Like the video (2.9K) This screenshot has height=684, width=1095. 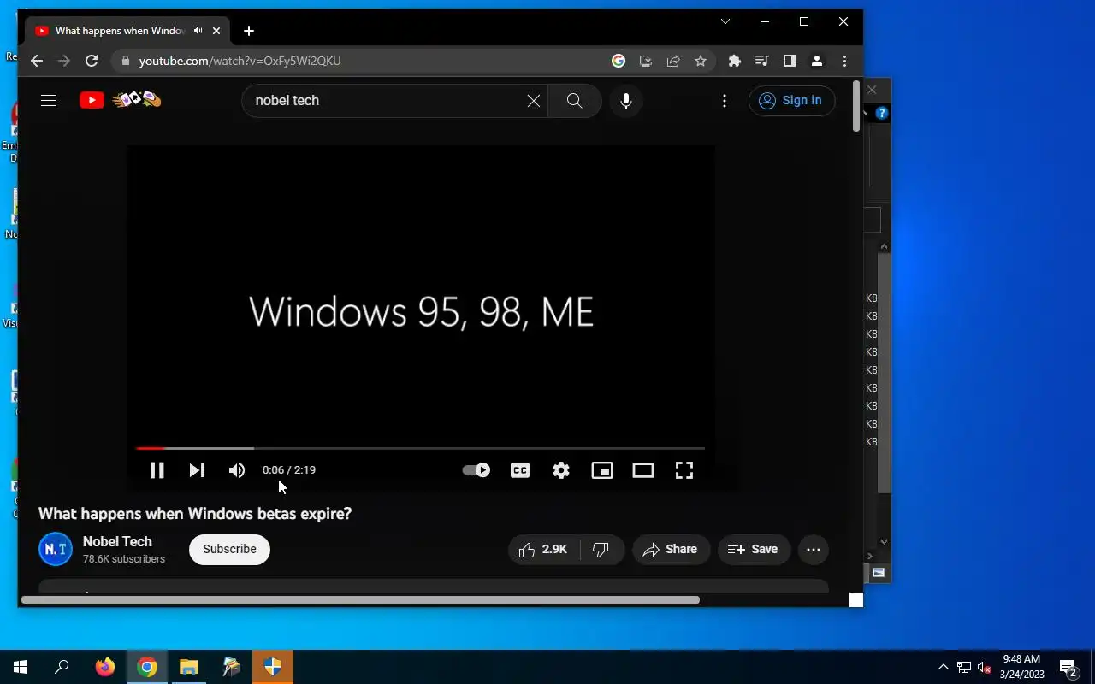pyautogui.click(x=544, y=549)
